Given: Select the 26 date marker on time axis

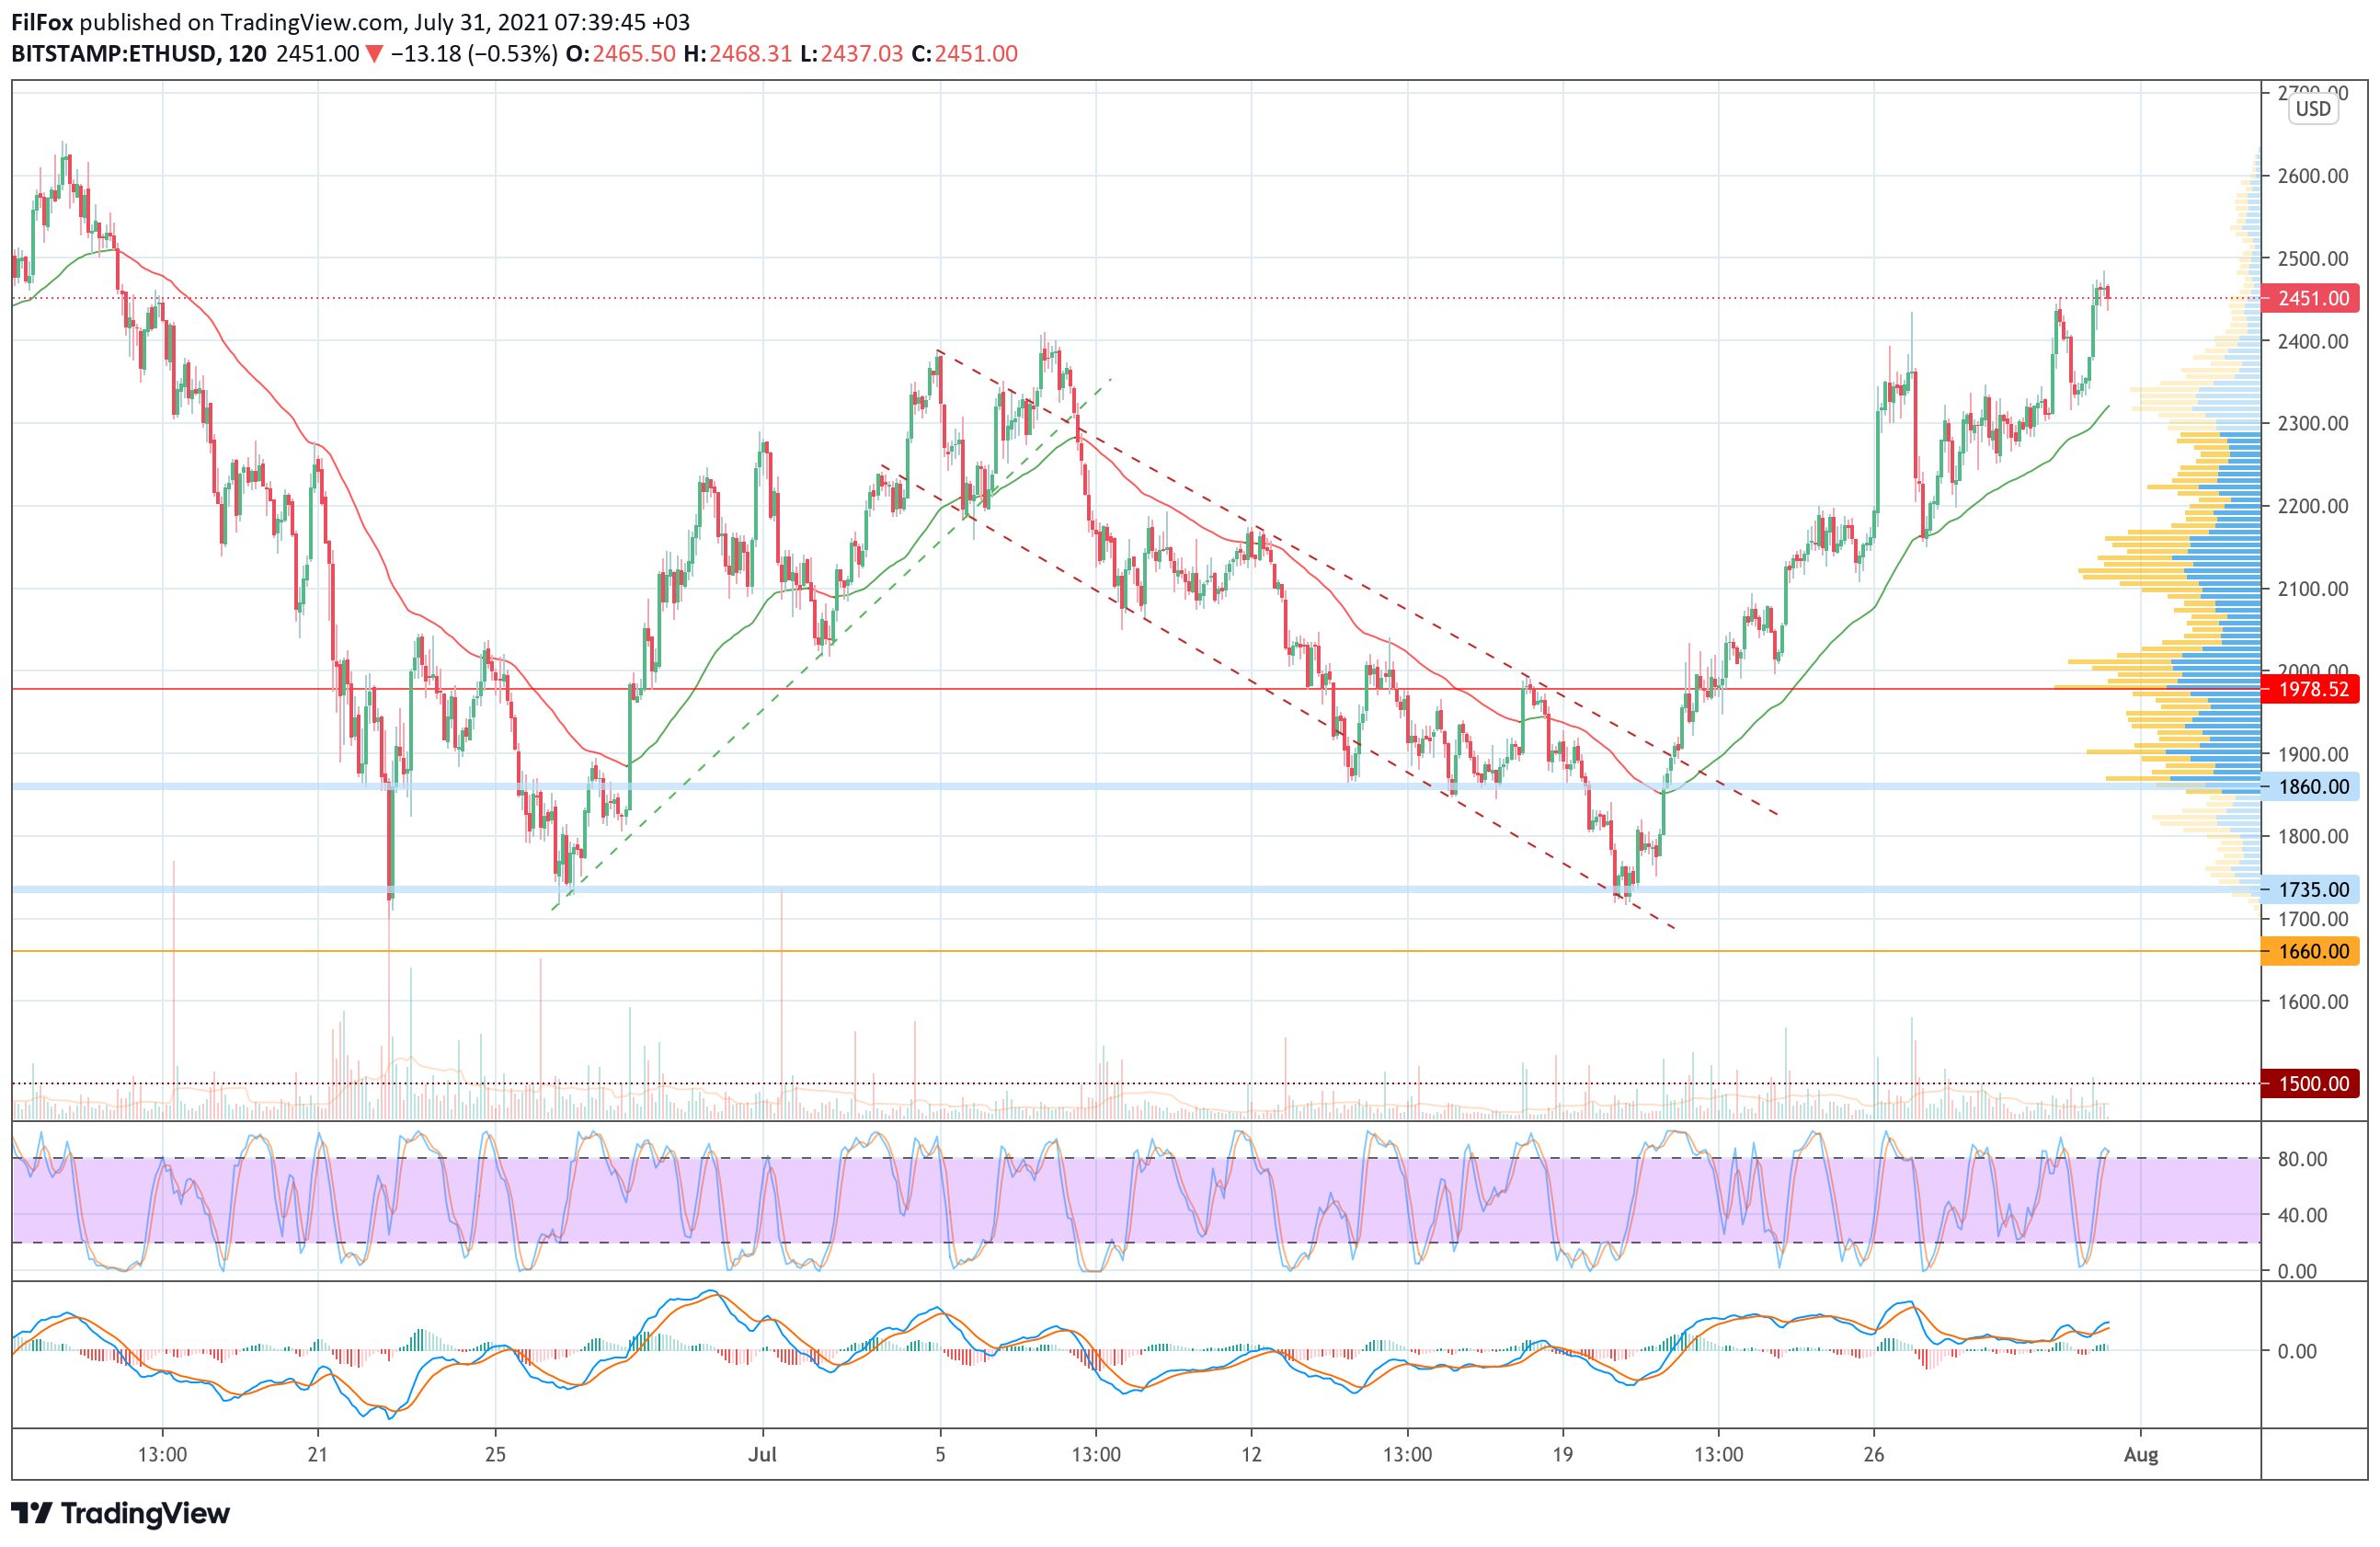Looking at the screenshot, I should point(1873,1454).
